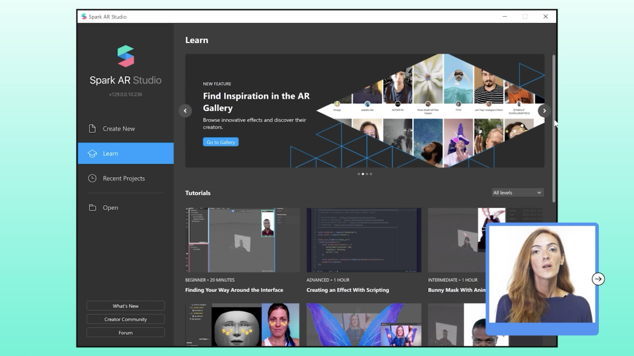634x356 pixels.
Task: Open Finding Your Way Around Interface tutorial
Action: click(x=243, y=240)
